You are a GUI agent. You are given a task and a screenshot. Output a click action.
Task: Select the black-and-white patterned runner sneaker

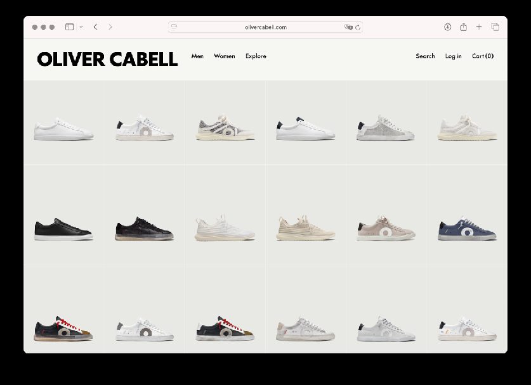point(225,127)
